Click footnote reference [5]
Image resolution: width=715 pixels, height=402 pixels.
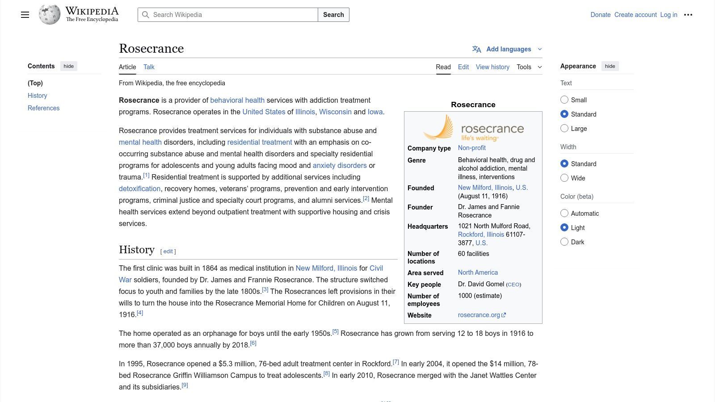(336, 331)
